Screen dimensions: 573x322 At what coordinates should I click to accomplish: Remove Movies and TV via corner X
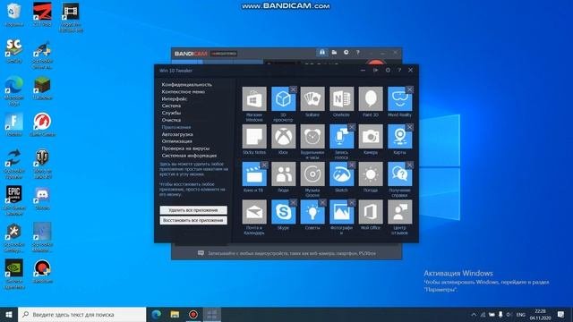tap(264, 165)
